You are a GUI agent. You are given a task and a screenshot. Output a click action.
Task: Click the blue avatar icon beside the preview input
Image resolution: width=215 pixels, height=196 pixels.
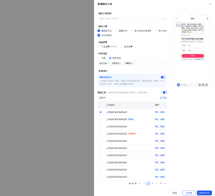point(178,85)
